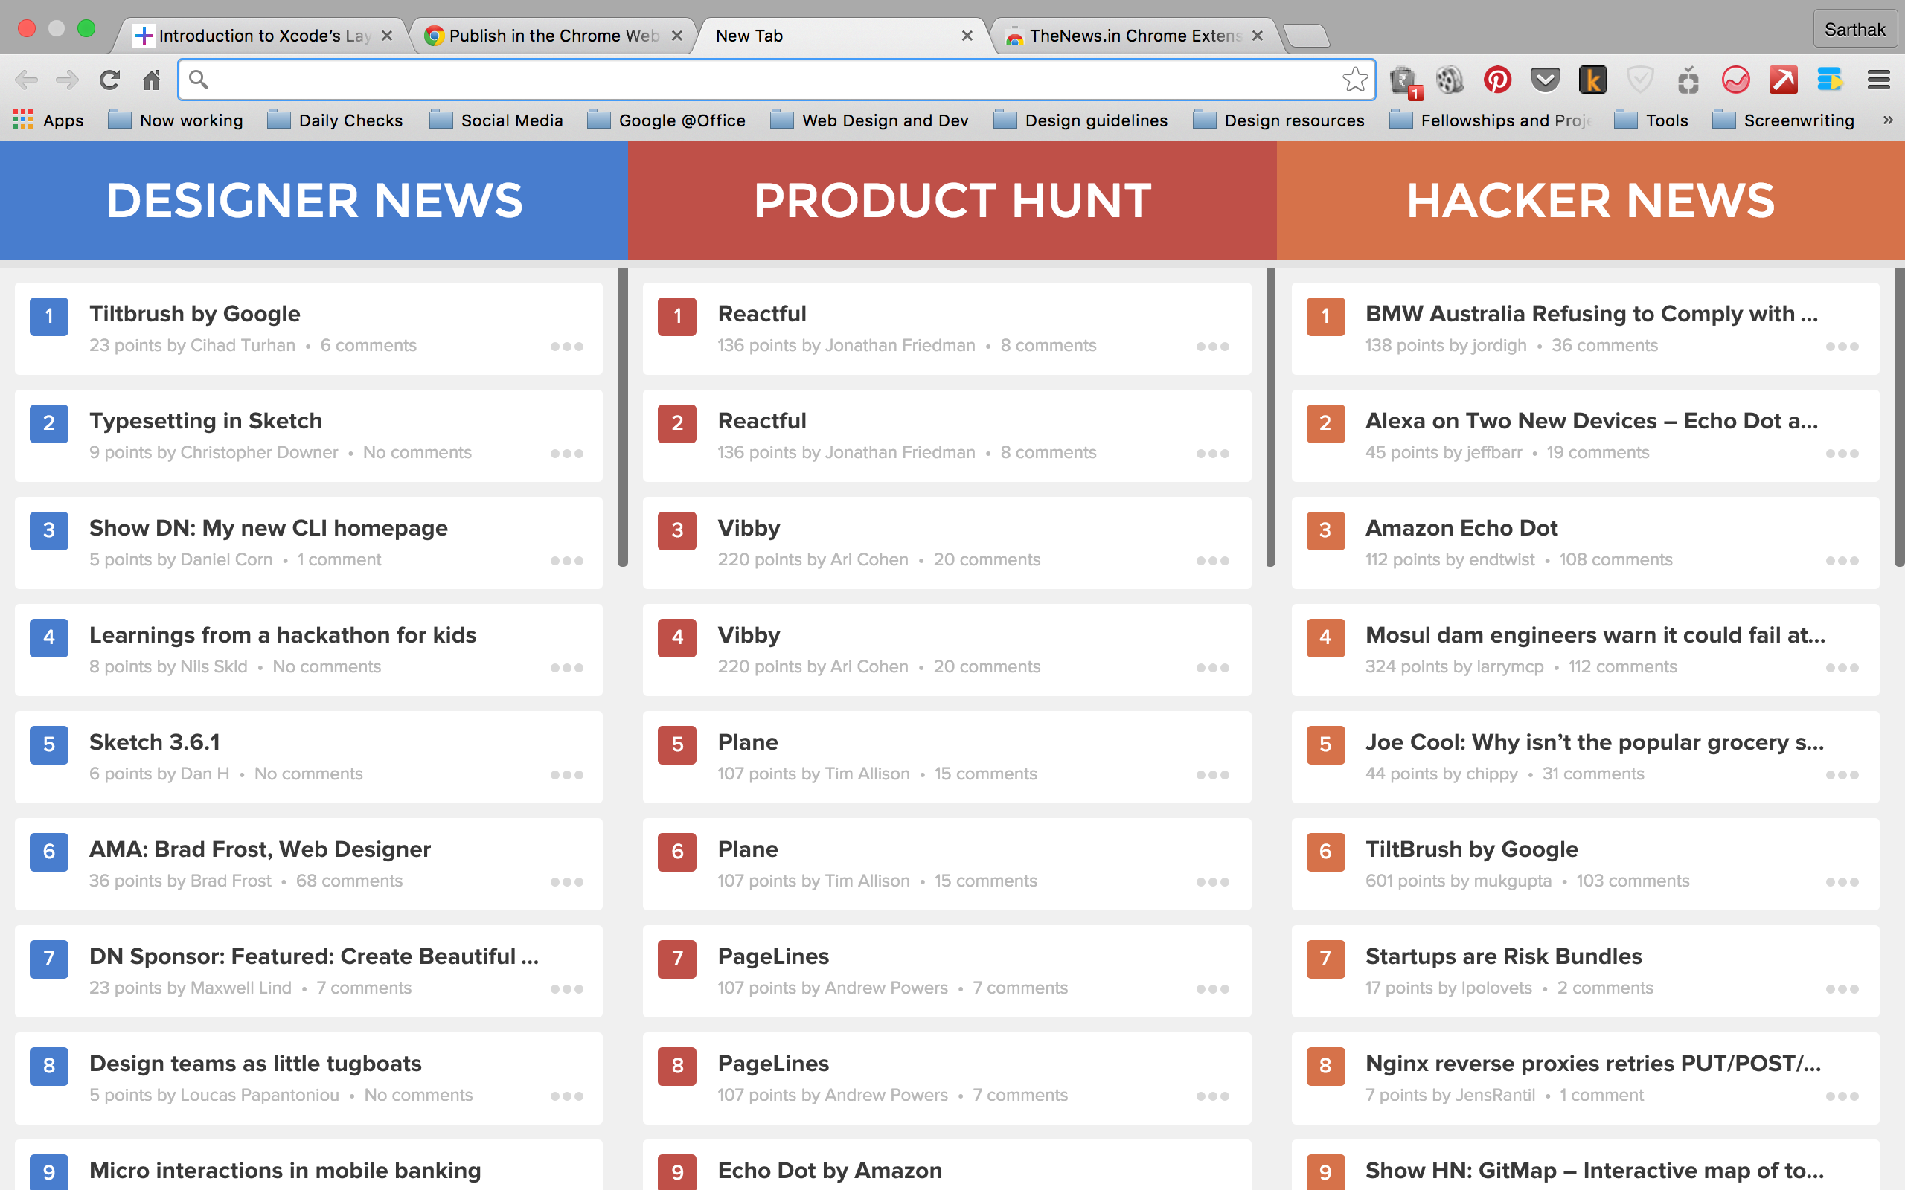Show hidden bookmarks with the overflow chevron
The height and width of the screenshot is (1190, 1905).
coord(1888,120)
